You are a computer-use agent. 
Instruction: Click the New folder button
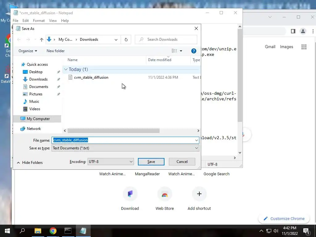point(56,51)
